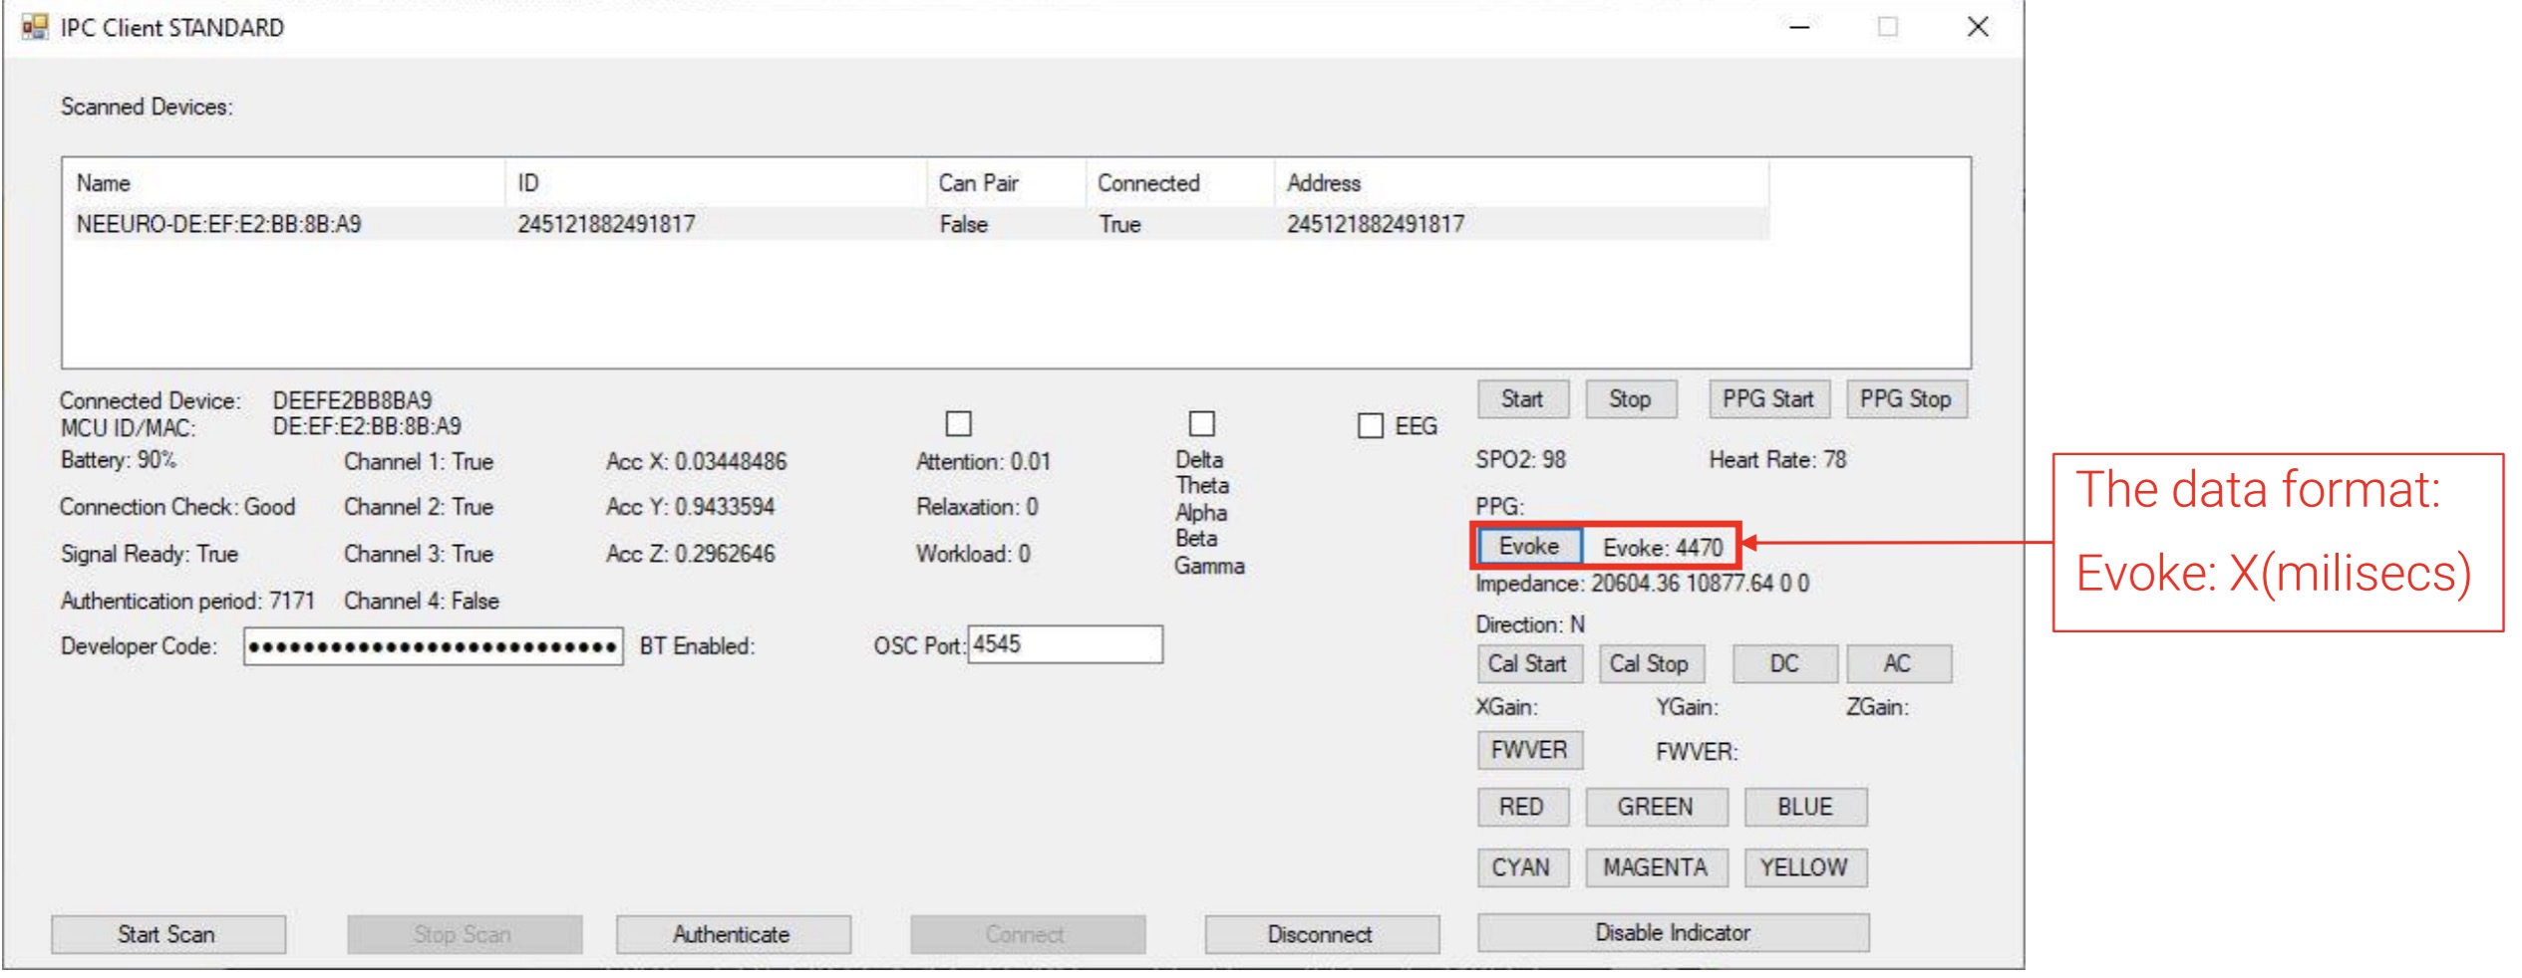
Task: Disconnect the NEEURO device
Action: tap(1321, 934)
